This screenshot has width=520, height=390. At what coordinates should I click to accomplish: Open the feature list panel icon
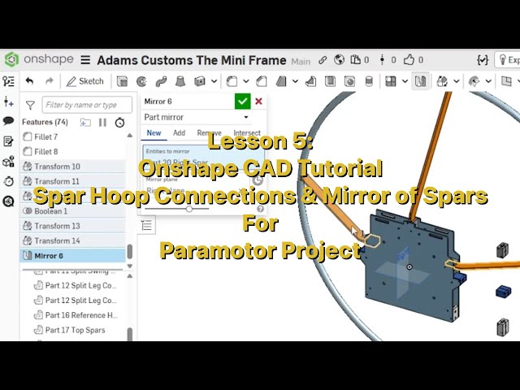(x=8, y=81)
